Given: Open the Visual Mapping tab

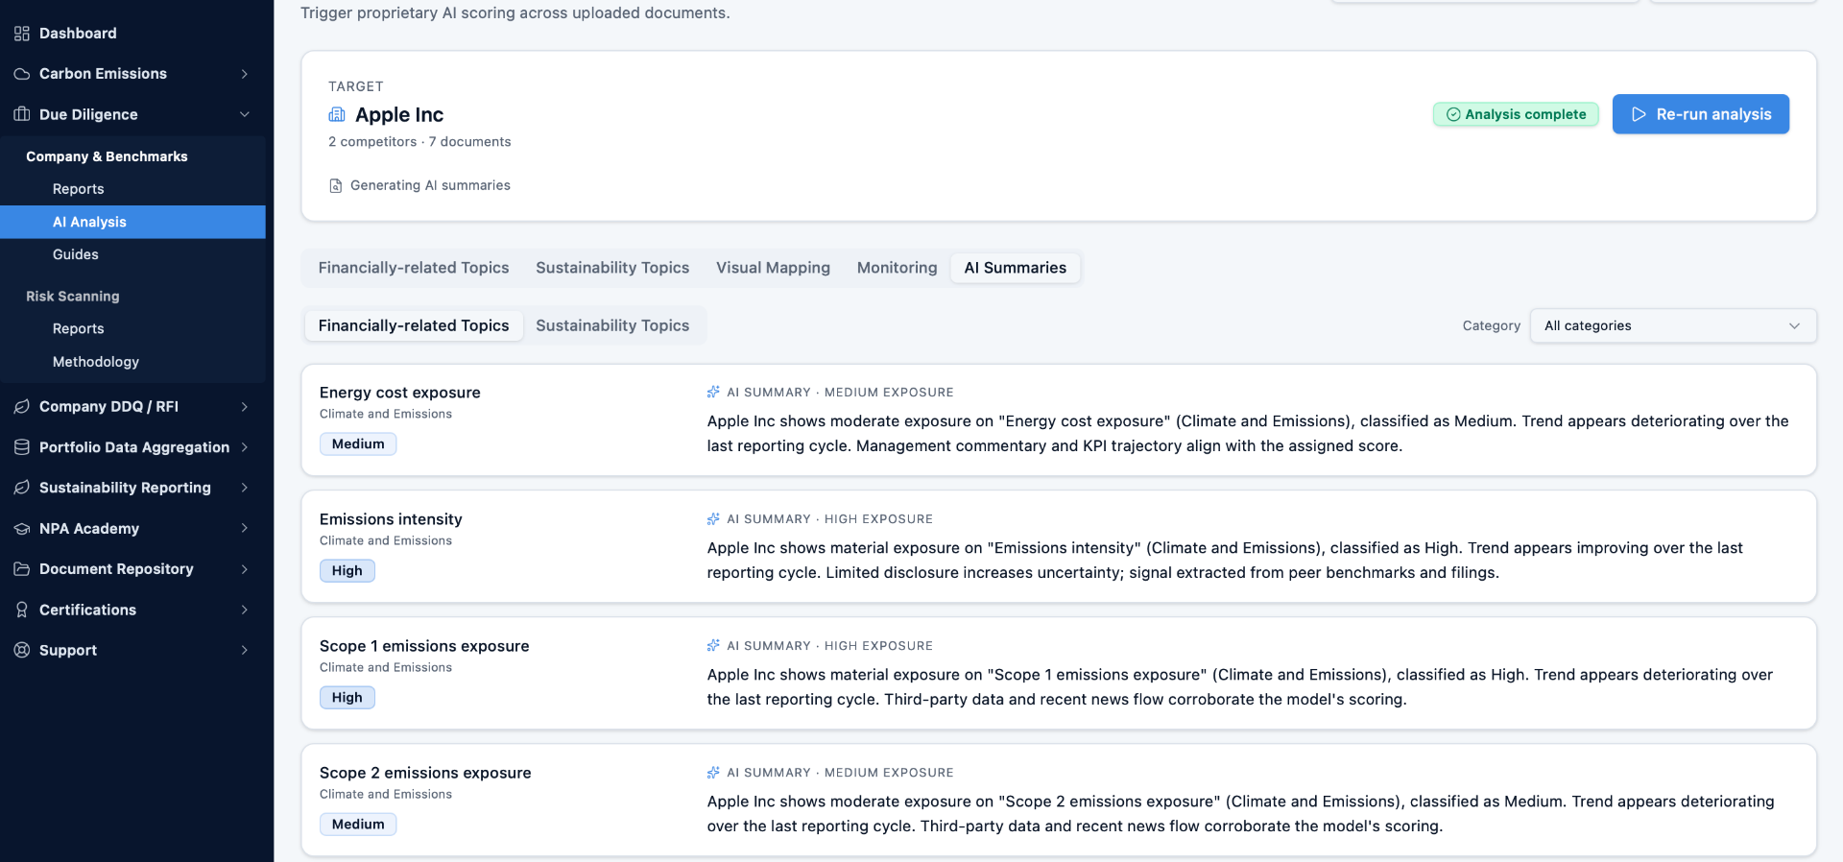Looking at the screenshot, I should tap(773, 268).
